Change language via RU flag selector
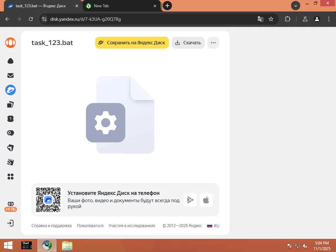Screen dimensions: 336x252 click(213, 226)
